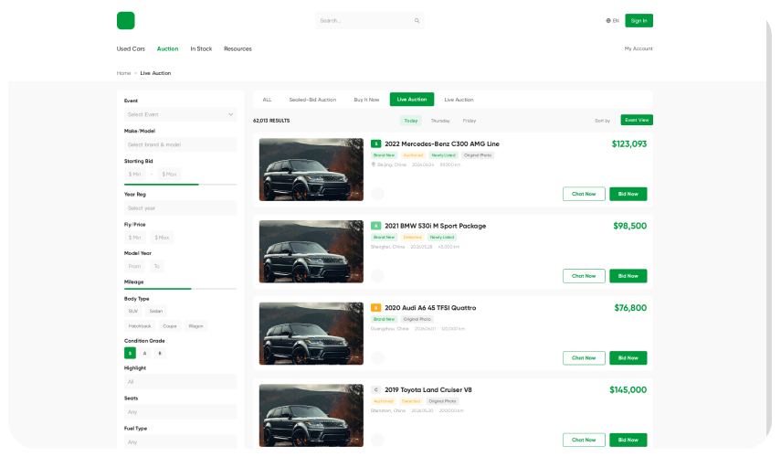This screenshot has height=457, width=781.
Task: Click the Starting Bid $ Min field
Action: 135,175
